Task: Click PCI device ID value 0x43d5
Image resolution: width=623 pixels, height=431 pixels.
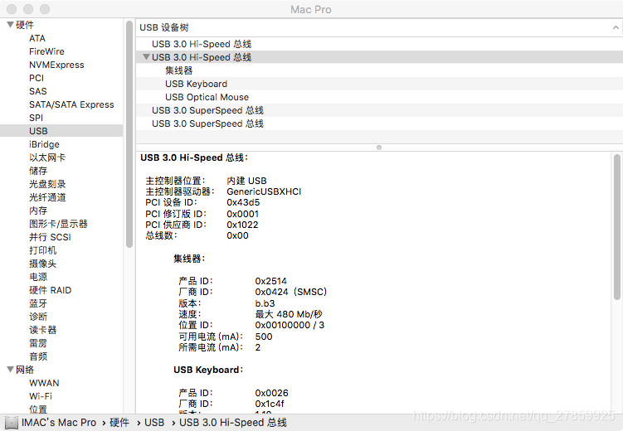Action: pyautogui.click(x=243, y=202)
